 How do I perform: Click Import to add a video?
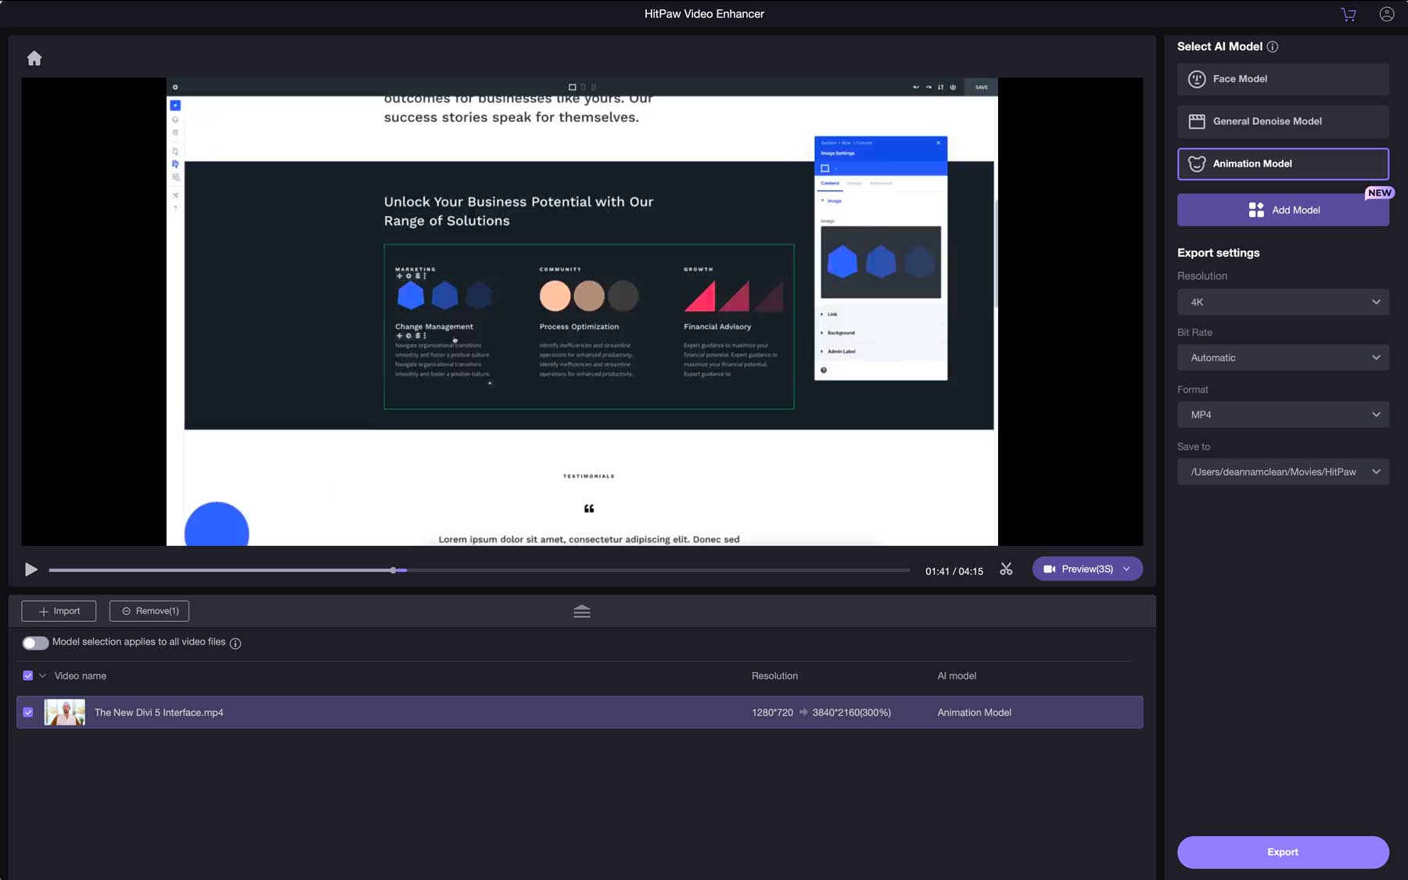(58, 611)
